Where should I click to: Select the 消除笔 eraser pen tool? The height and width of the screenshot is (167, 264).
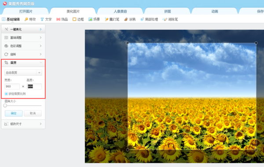click(x=170, y=19)
